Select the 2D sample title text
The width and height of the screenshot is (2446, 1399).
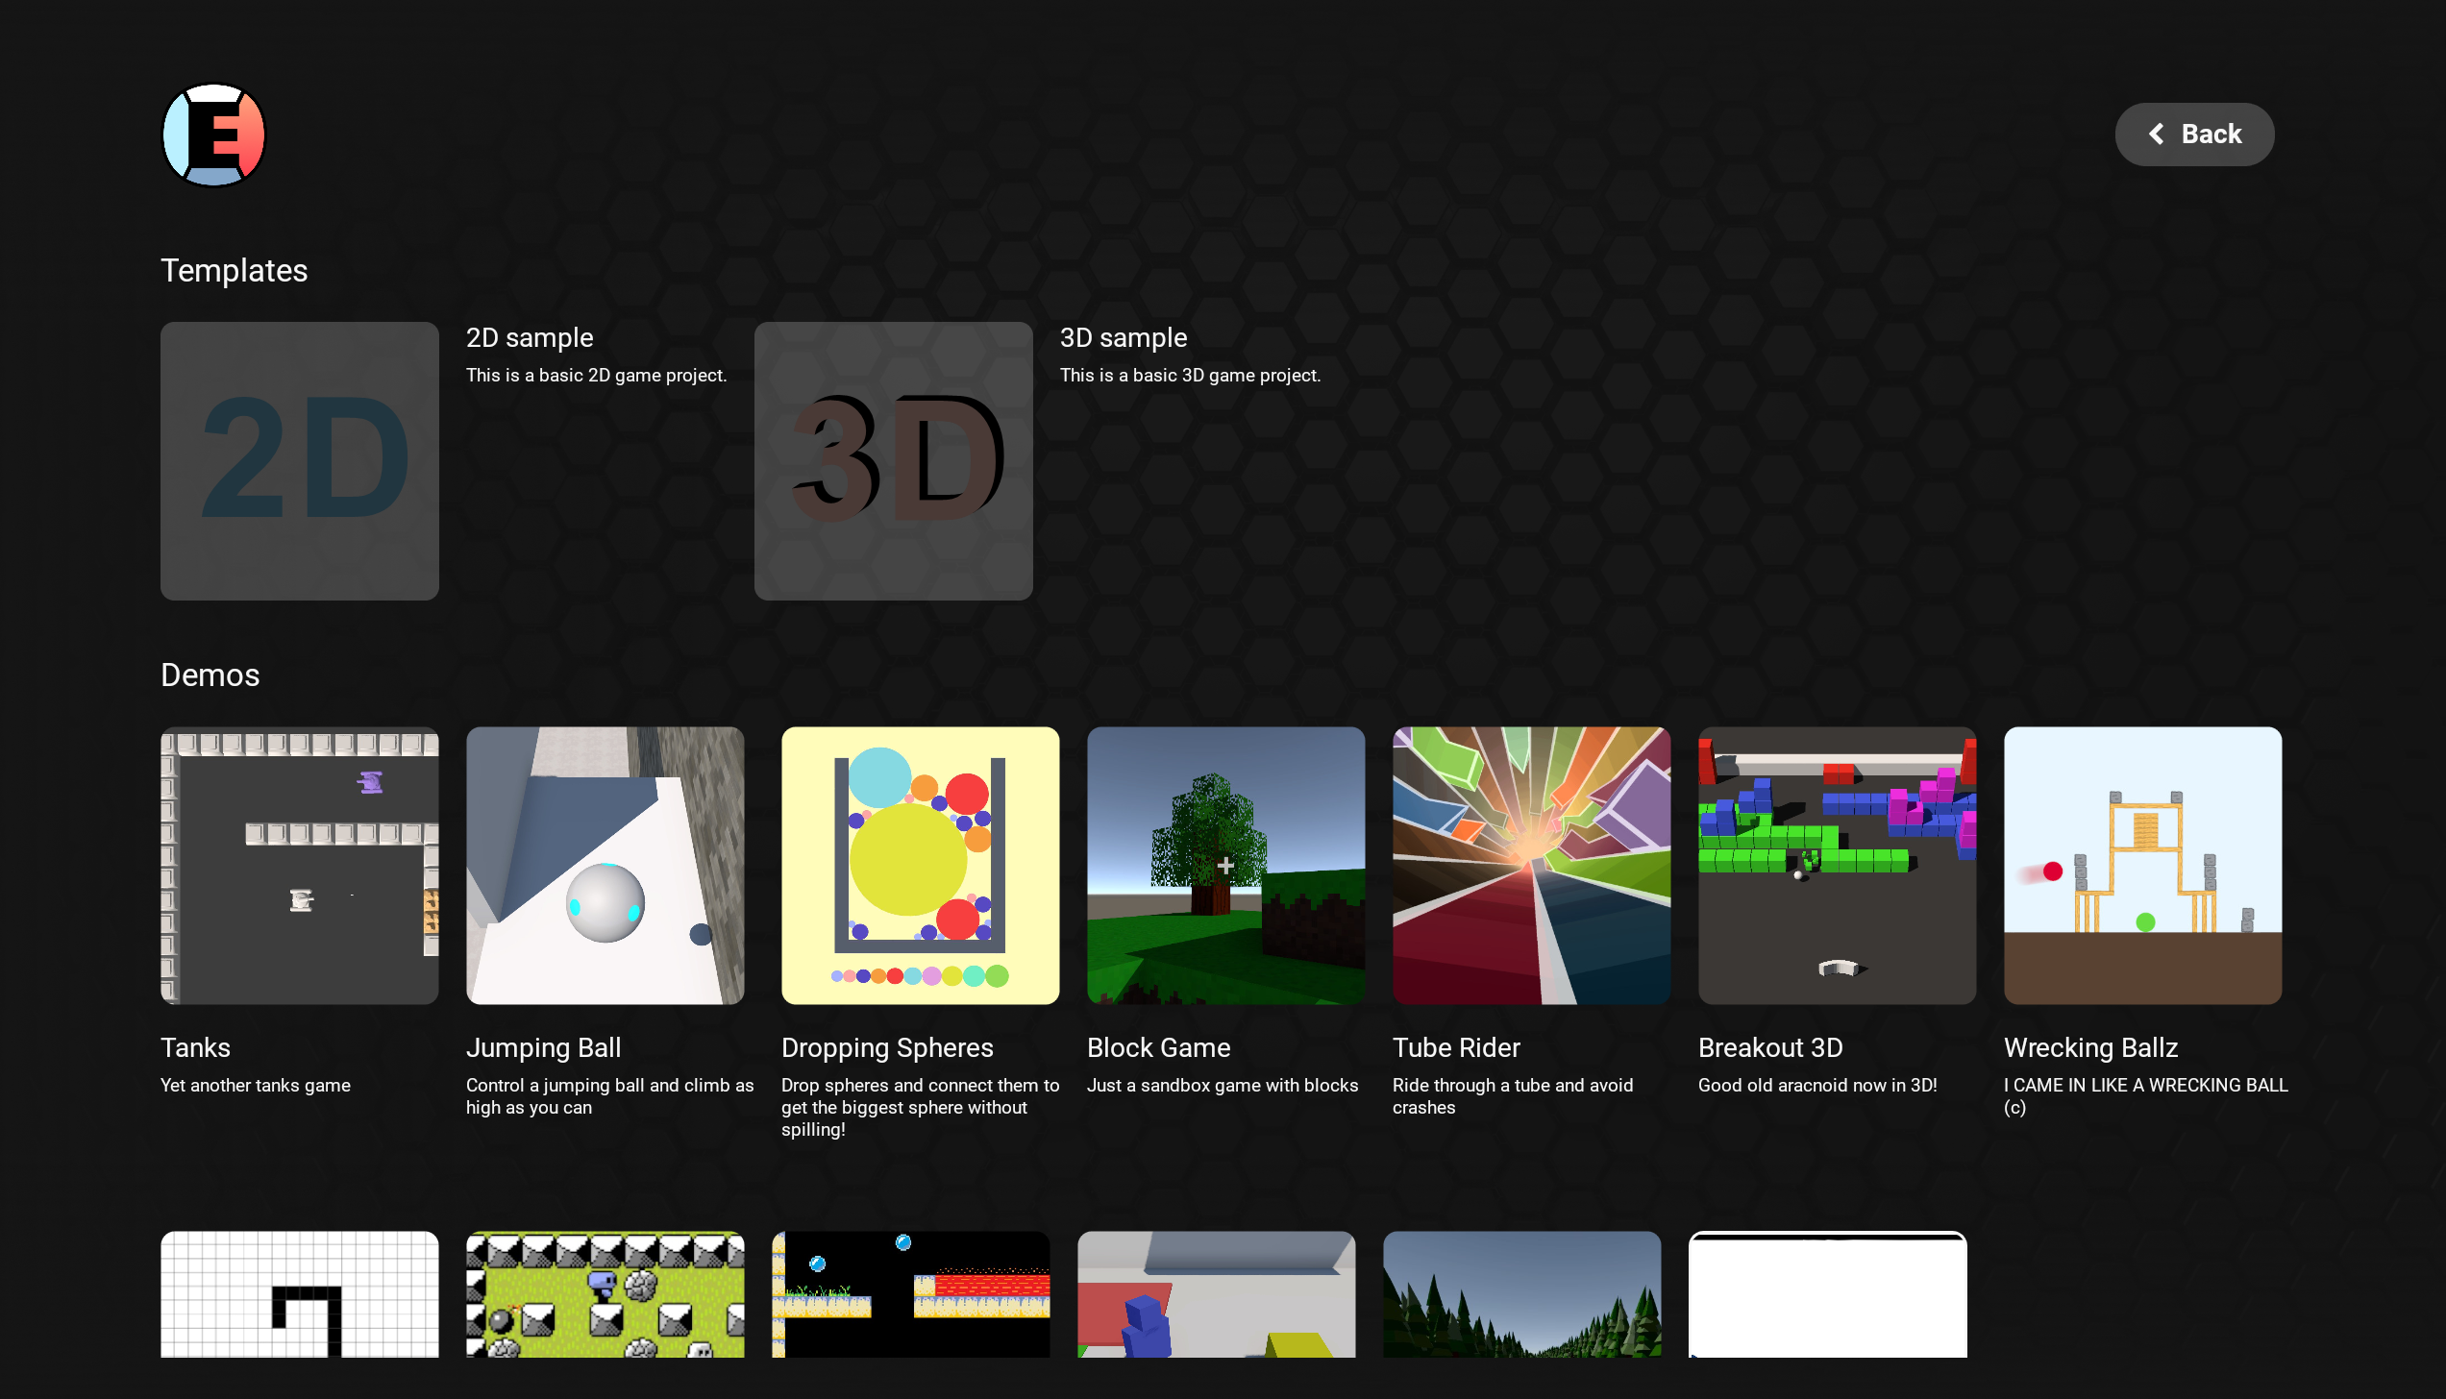click(529, 338)
